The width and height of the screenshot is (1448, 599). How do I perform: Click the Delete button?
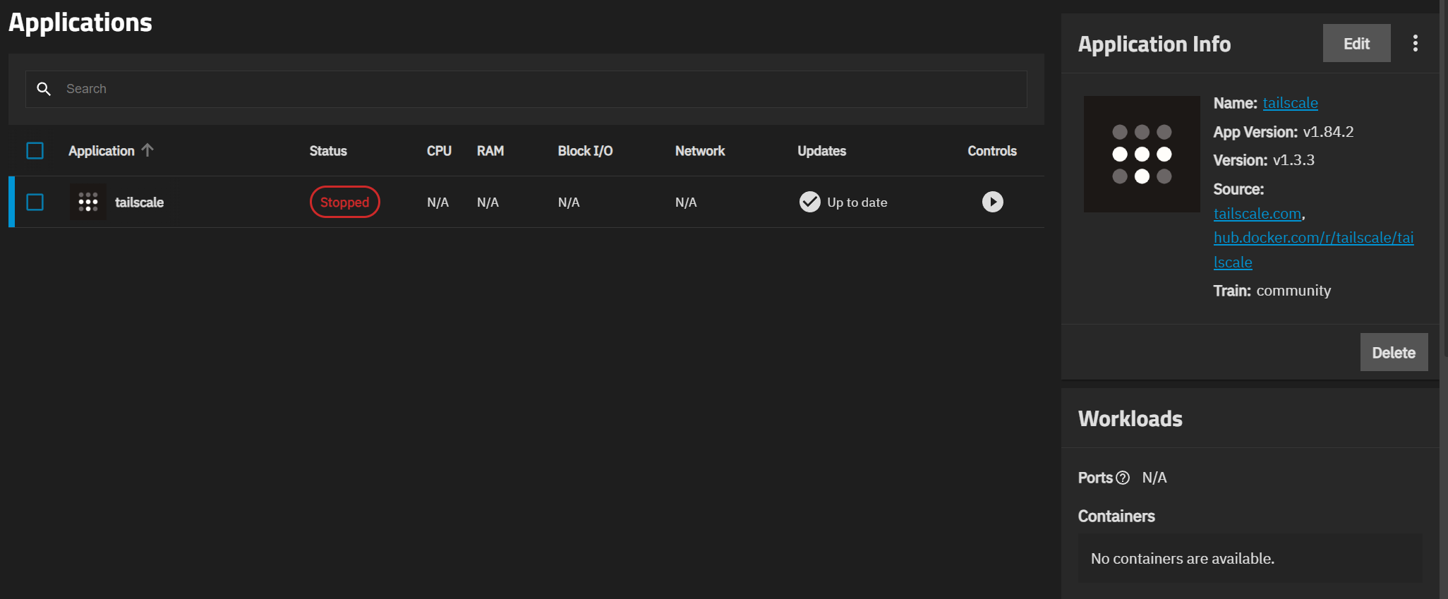tap(1394, 352)
